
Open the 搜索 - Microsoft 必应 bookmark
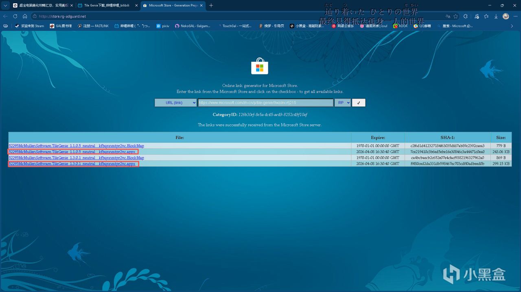(455, 26)
